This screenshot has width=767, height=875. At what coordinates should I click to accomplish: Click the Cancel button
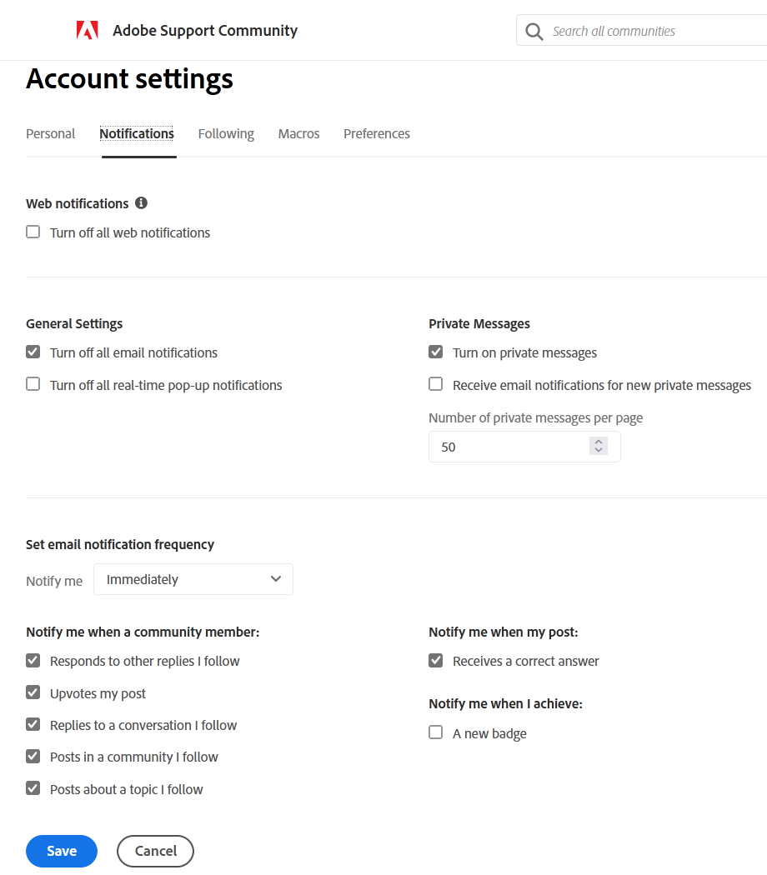[x=155, y=851]
